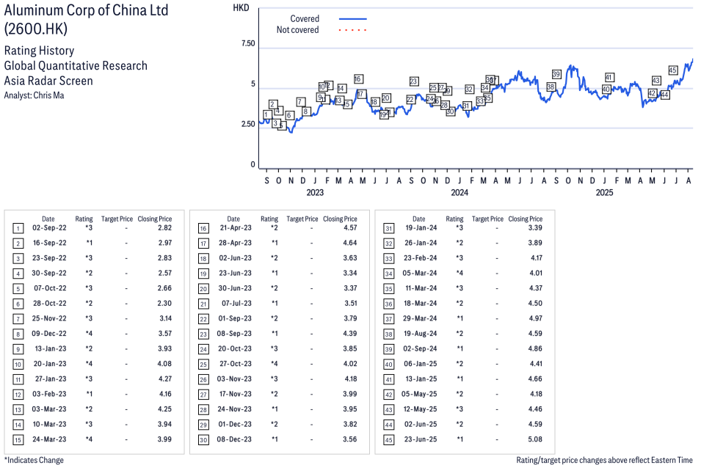This screenshot has height=465, width=701.
Task: Select the date 08-Sep-23 in the table
Action: pos(234,334)
